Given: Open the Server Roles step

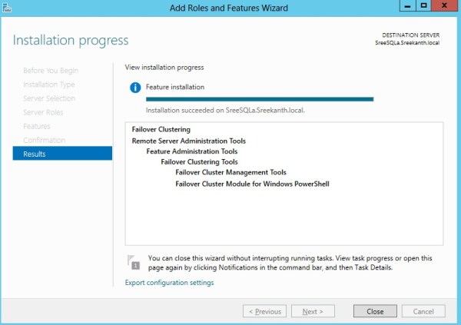Looking at the screenshot, I should (43, 112).
